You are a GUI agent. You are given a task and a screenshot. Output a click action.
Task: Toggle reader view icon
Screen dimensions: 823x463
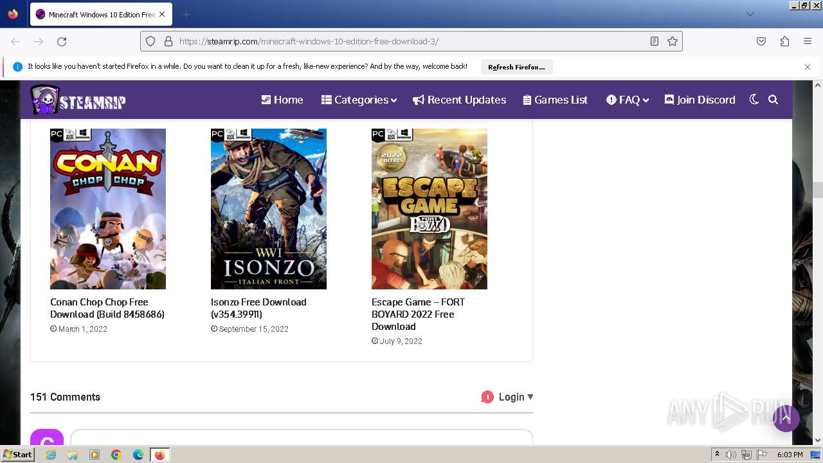[x=654, y=41]
